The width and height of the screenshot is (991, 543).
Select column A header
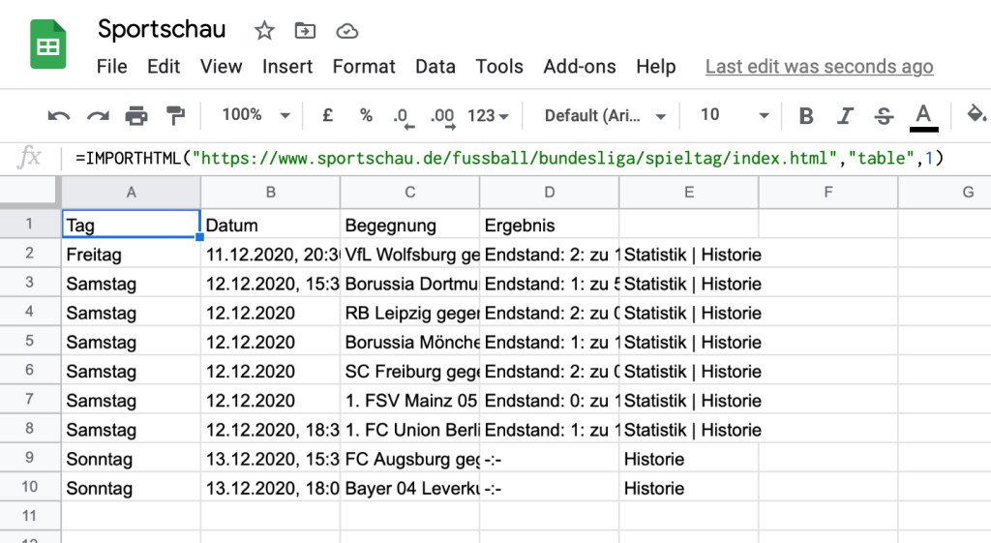(131, 193)
